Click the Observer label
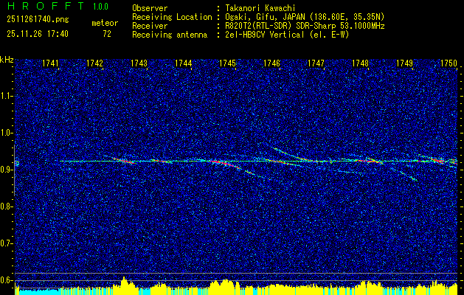 [x=150, y=8]
